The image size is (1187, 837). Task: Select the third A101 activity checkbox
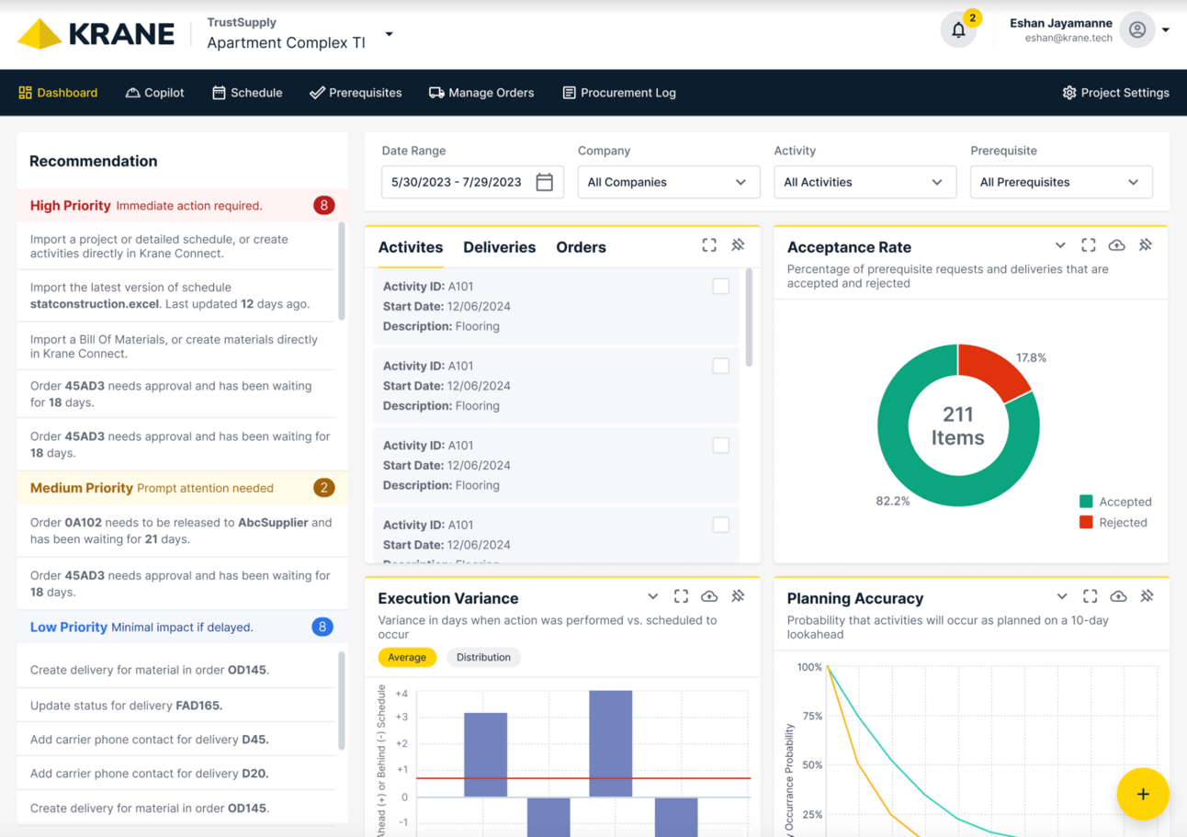721,446
